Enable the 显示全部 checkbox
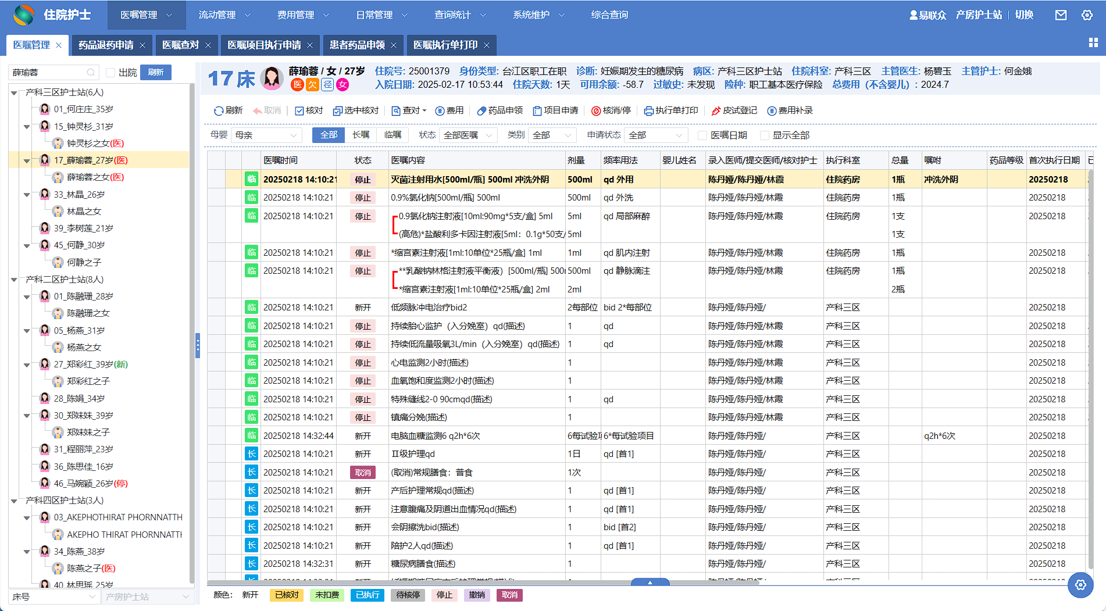 point(765,135)
